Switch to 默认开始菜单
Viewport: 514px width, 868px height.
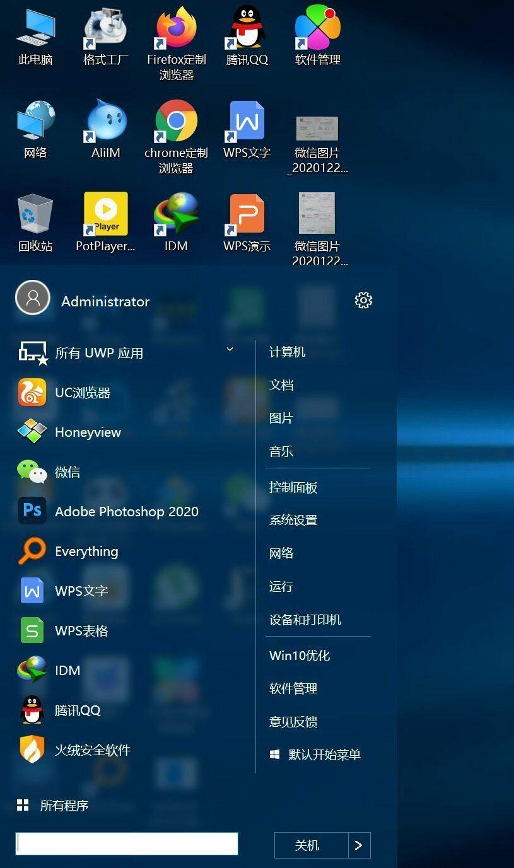(x=315, y=755)
